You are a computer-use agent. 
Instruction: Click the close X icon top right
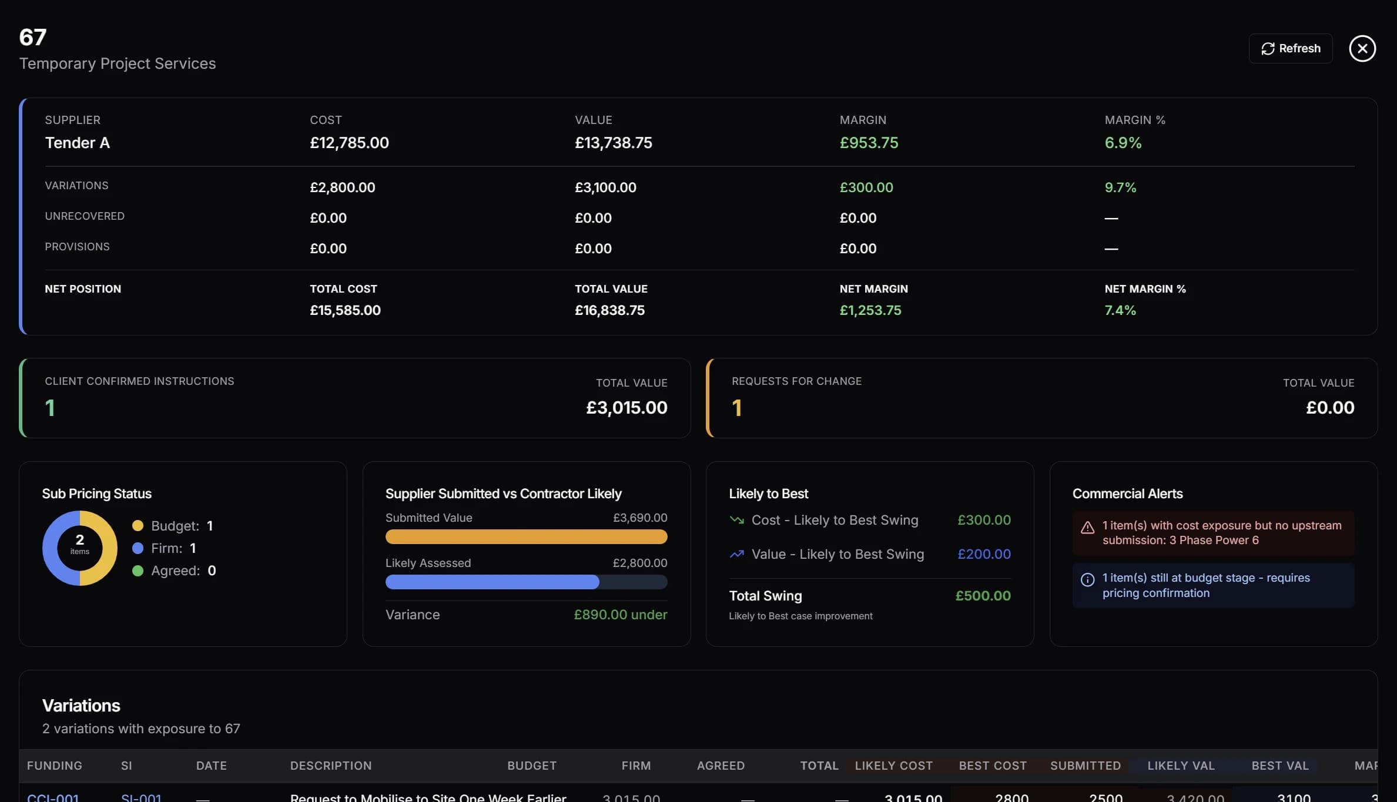click(x=1362, y=48)
